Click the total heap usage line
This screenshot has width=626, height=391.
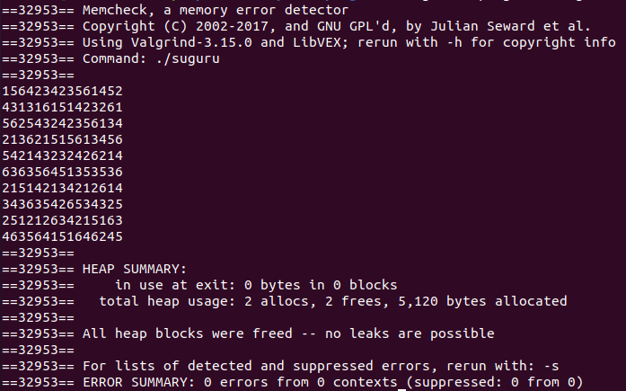[x=284, y=301]
